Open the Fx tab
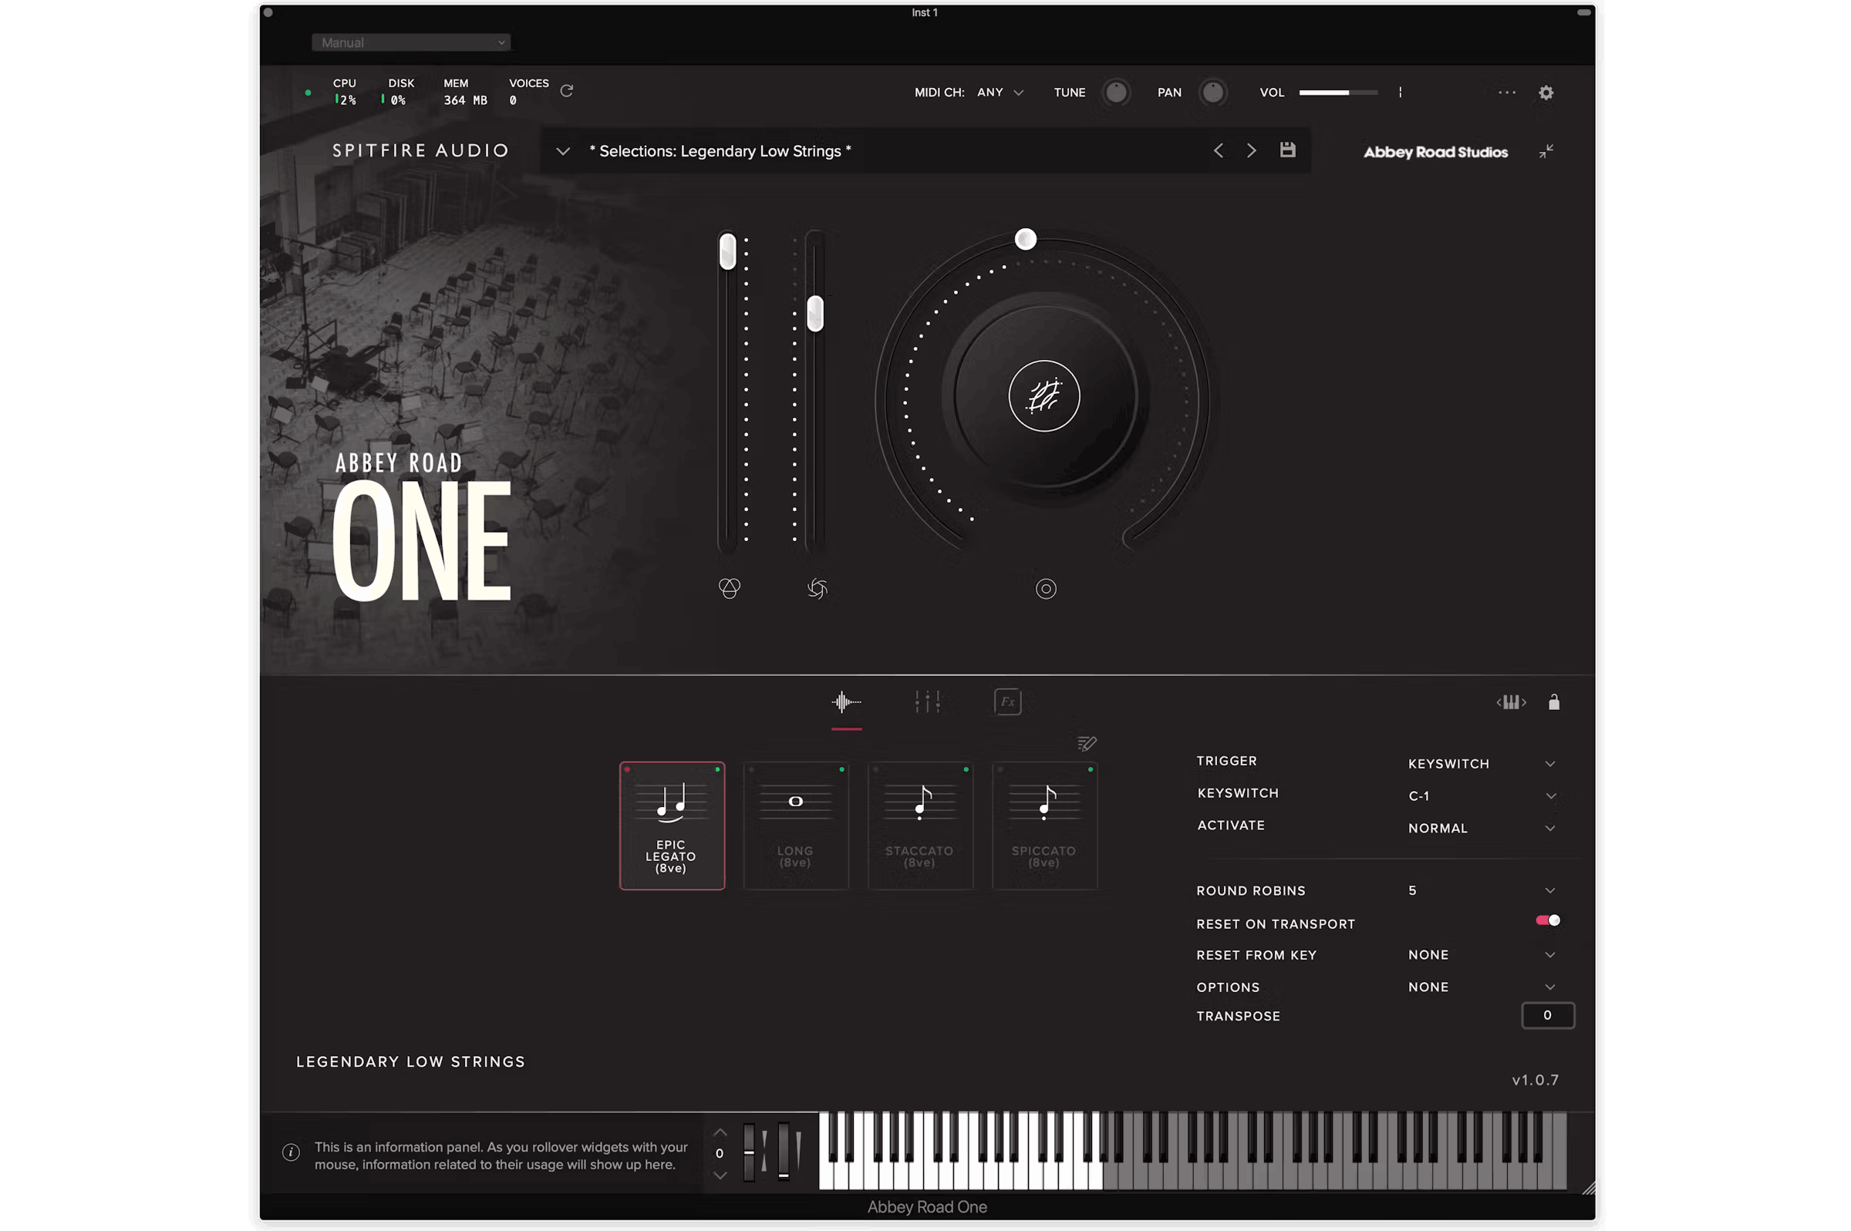1851x1231 pixels. [1006, 702]
